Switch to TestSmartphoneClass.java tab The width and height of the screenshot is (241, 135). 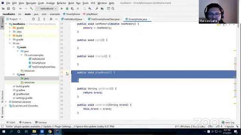[105, 19]
